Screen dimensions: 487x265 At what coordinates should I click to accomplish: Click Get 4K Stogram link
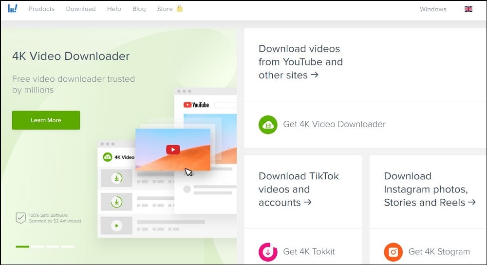pos(439,252)
